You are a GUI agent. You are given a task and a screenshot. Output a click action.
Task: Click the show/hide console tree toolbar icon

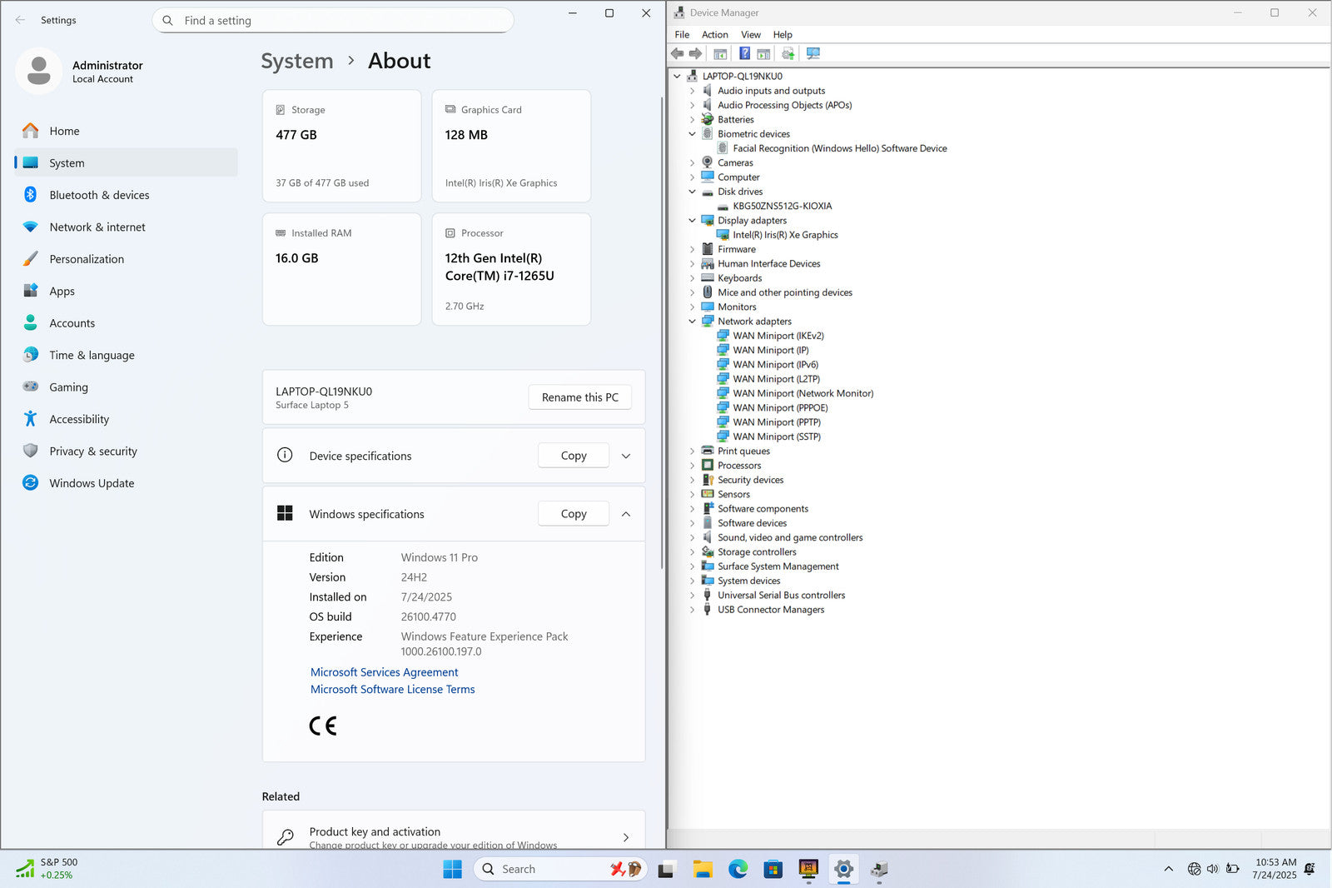pyautogui.click(x=720, y=53)
